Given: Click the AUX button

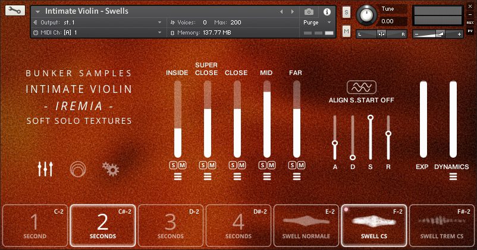Looking at the screenshot, I should click(x=470, y=23).
